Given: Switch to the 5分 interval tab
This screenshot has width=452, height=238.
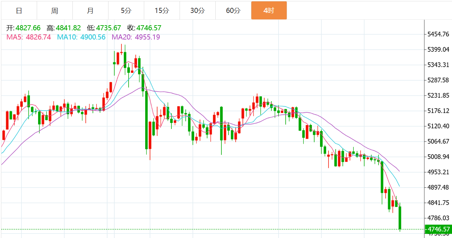Looking at the screenshot, I should click(126, 11).
